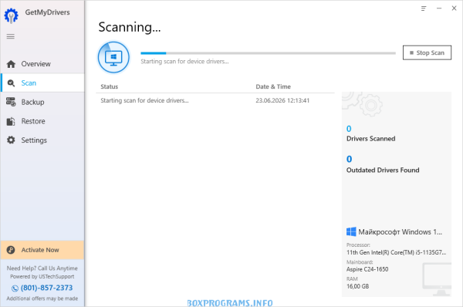Click the 11th Gen Intel processor text
Viewport: 463px width, 307px height.
(397, 253)
